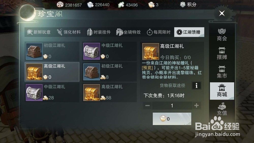Select 中级江湖礼 chest priced 28
The image size is (254, 143).
[52, 92]
